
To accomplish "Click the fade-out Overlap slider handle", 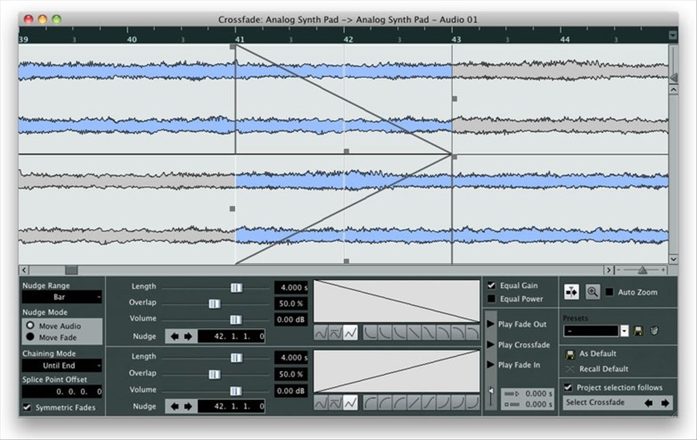I will [x=214, y=304].
